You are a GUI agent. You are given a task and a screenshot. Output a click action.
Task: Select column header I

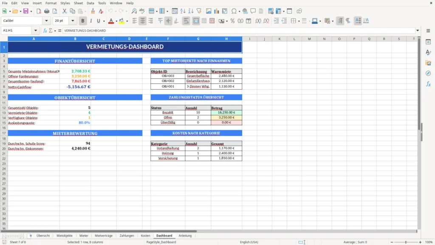(x=249, y=39)
